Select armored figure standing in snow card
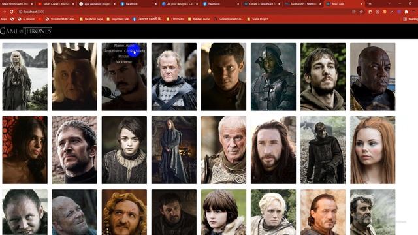Image resolution: width=418 pixels, height=235 pixels. [x=323, y=150]
